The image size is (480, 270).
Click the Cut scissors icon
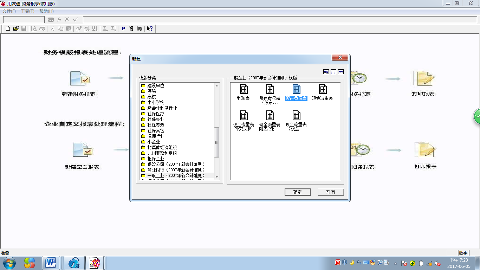click(x=52, y=28)
